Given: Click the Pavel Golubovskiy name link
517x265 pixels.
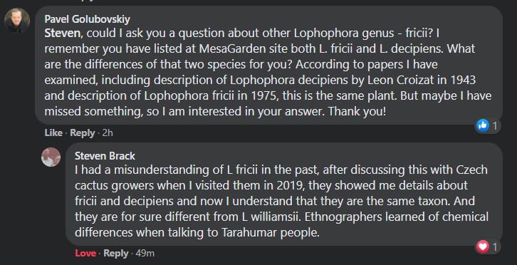Looking at the screenshot, I should [x=87, y=19].
